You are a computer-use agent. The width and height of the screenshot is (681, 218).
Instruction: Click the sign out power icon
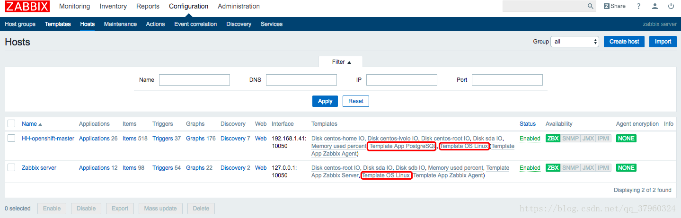671,6
